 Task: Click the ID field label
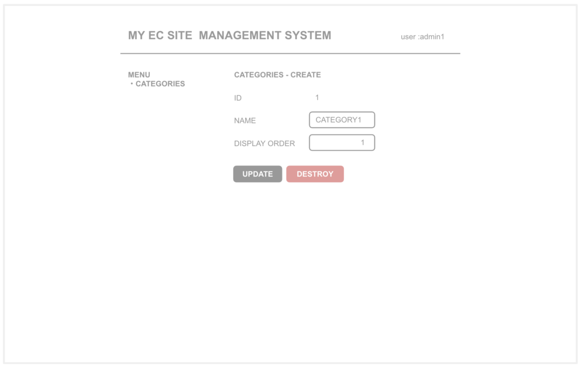238,98
